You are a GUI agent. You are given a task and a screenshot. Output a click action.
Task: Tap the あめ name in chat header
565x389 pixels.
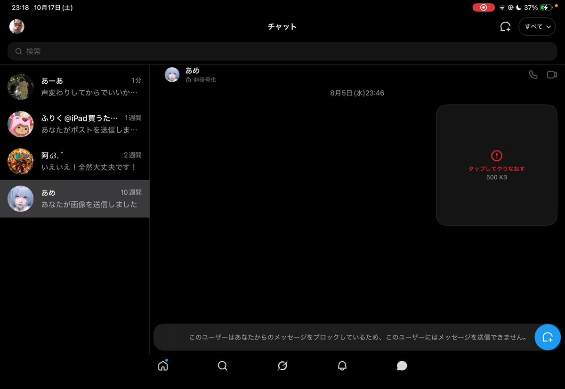193,71
